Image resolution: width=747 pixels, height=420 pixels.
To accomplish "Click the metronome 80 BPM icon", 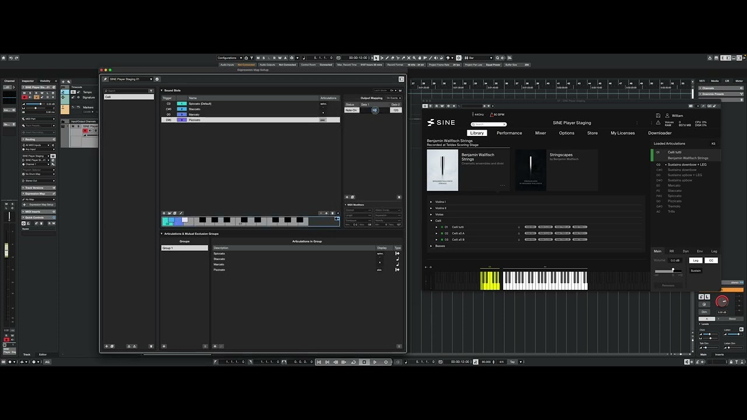I will [491, 114].
